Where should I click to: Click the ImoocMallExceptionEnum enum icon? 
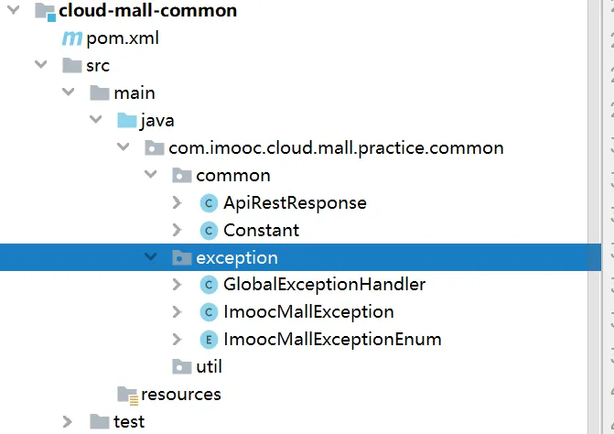click(209, 340)
